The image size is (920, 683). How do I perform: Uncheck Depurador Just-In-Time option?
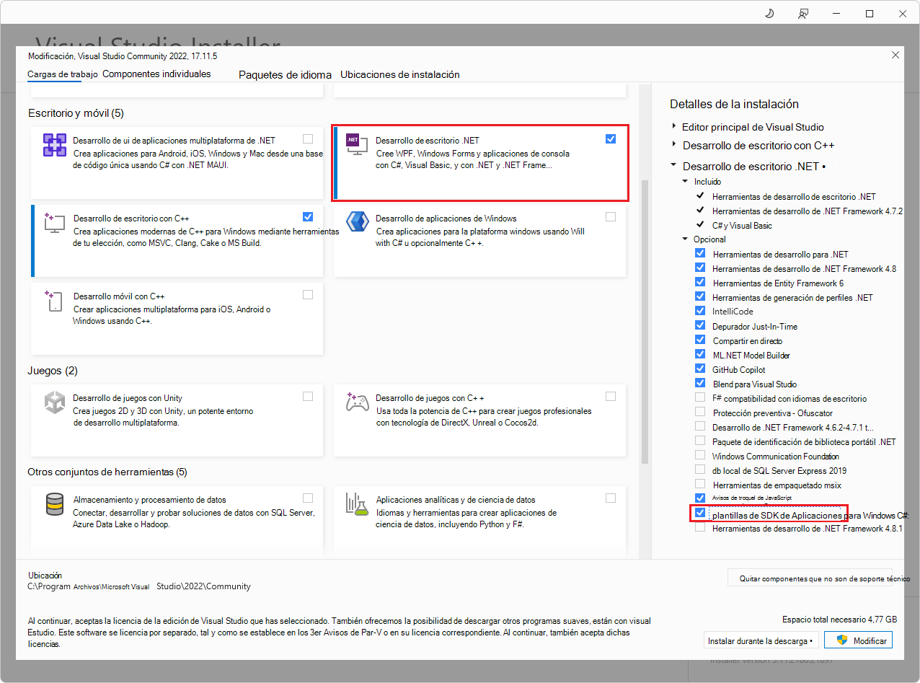(x=700, y=325)
